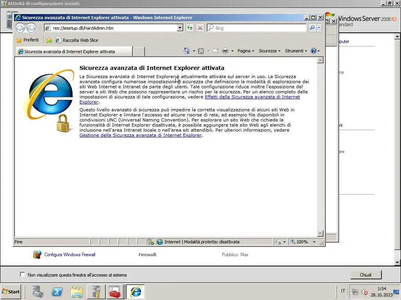This screenshot has width=401, height=300.
Task: Open the recent pages dropdown arrow
Action: click(x=40, y=28)
